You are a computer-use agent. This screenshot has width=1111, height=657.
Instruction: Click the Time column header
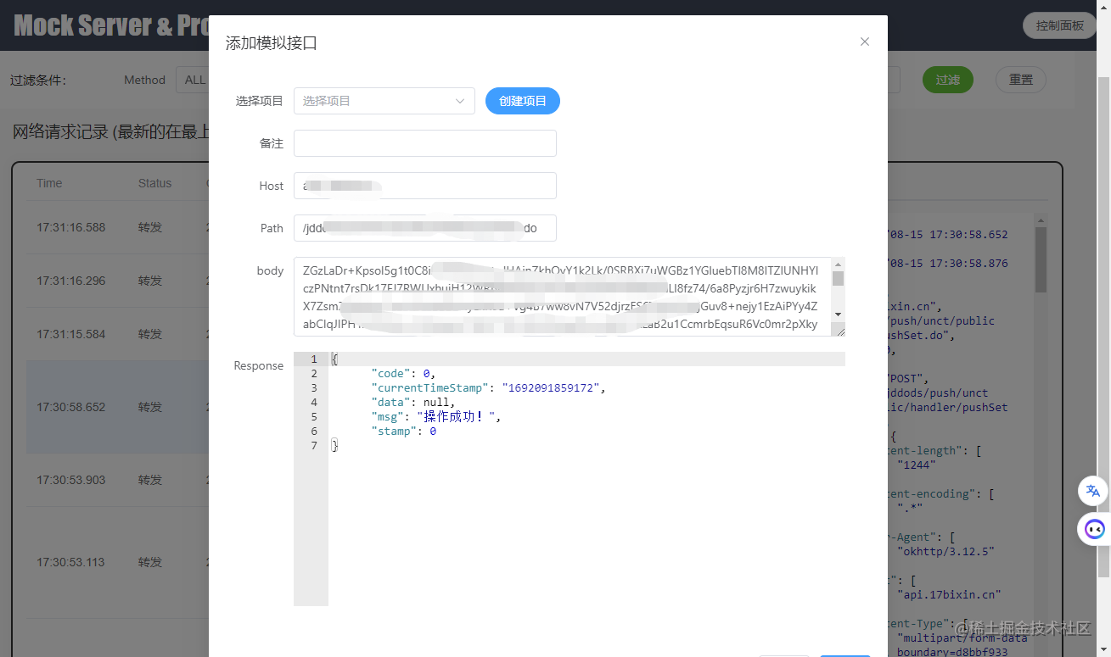click(x=49, y=183)
